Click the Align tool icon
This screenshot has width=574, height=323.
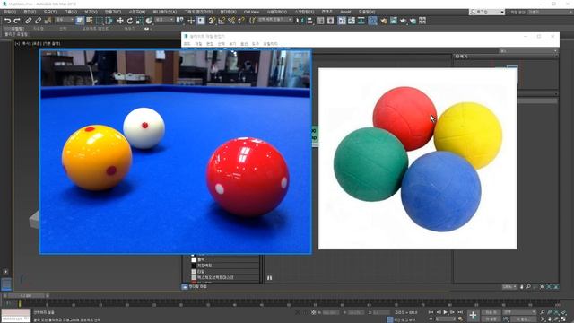coord(309,21)
